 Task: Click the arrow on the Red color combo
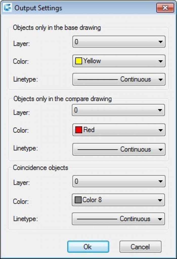pos(160,130)
